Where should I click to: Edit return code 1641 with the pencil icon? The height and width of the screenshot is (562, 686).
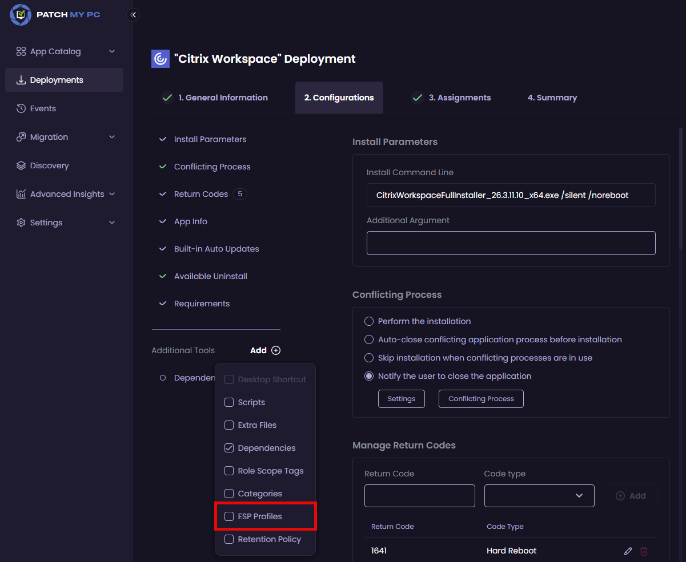(628, 551)
